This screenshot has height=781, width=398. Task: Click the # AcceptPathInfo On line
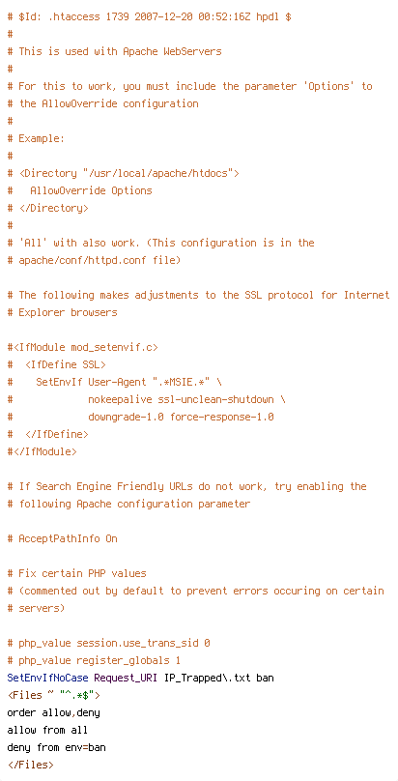62,538
